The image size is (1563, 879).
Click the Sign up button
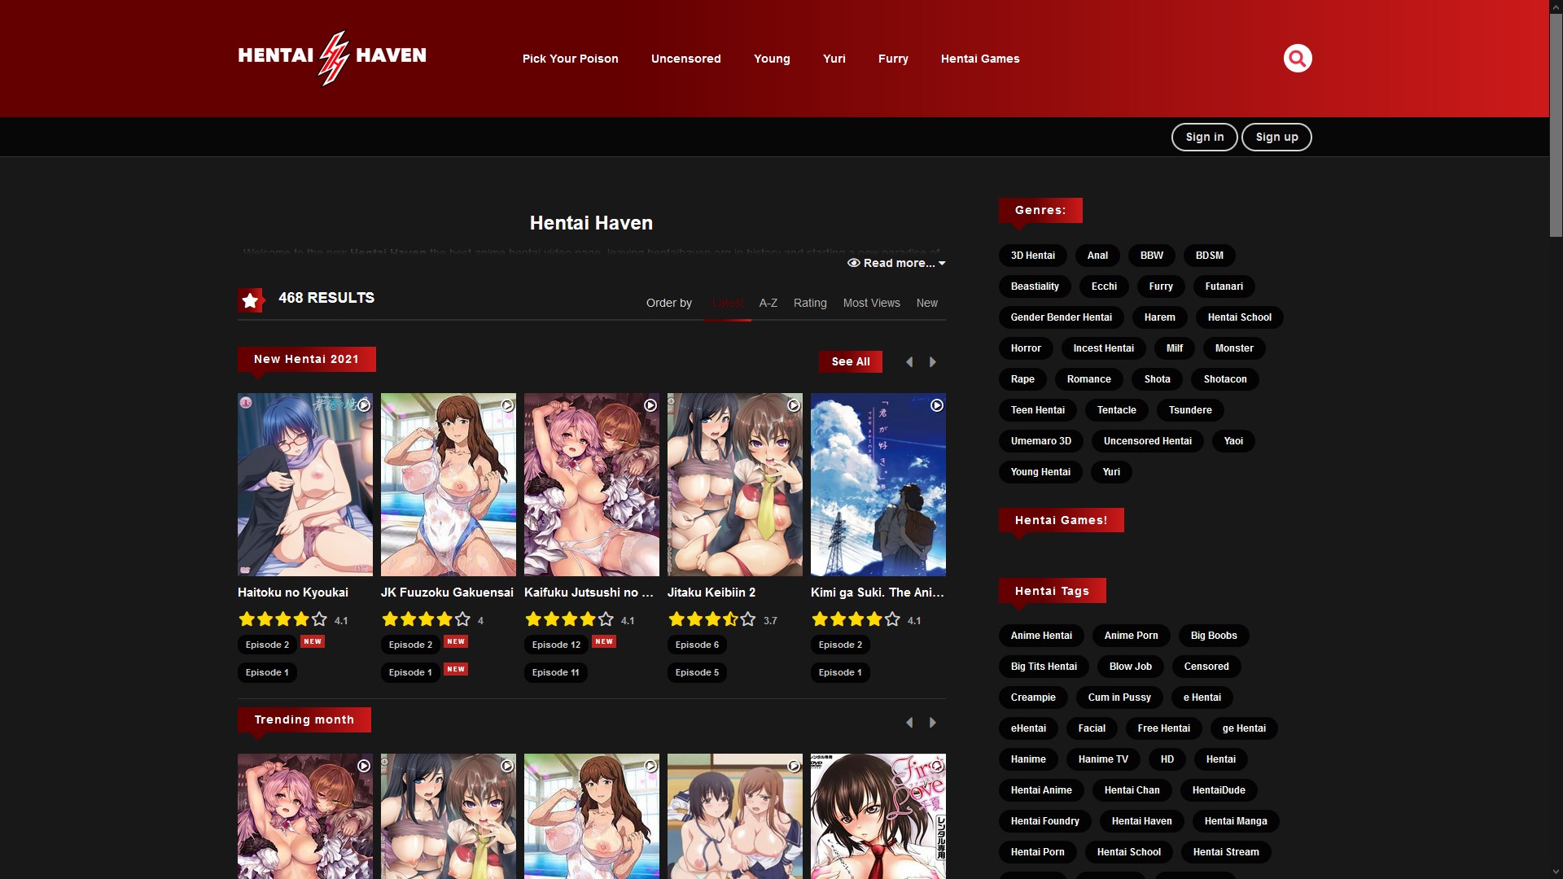[x=1276, y=138]
